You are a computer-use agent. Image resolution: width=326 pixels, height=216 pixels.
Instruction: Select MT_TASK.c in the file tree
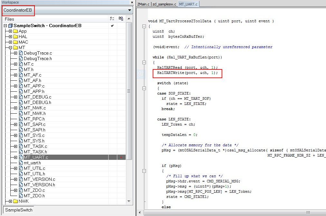tap(35, 147)
